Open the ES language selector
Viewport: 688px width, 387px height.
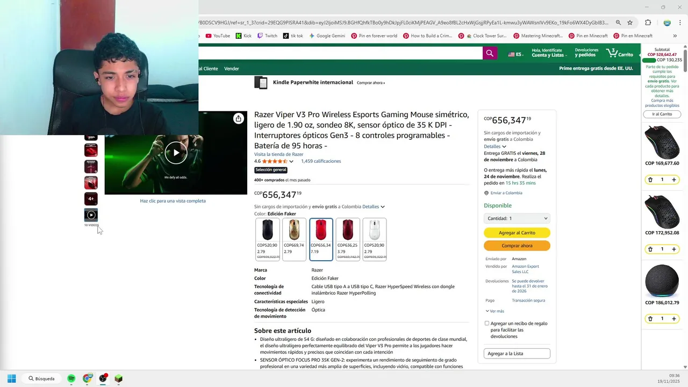point(515,54)
